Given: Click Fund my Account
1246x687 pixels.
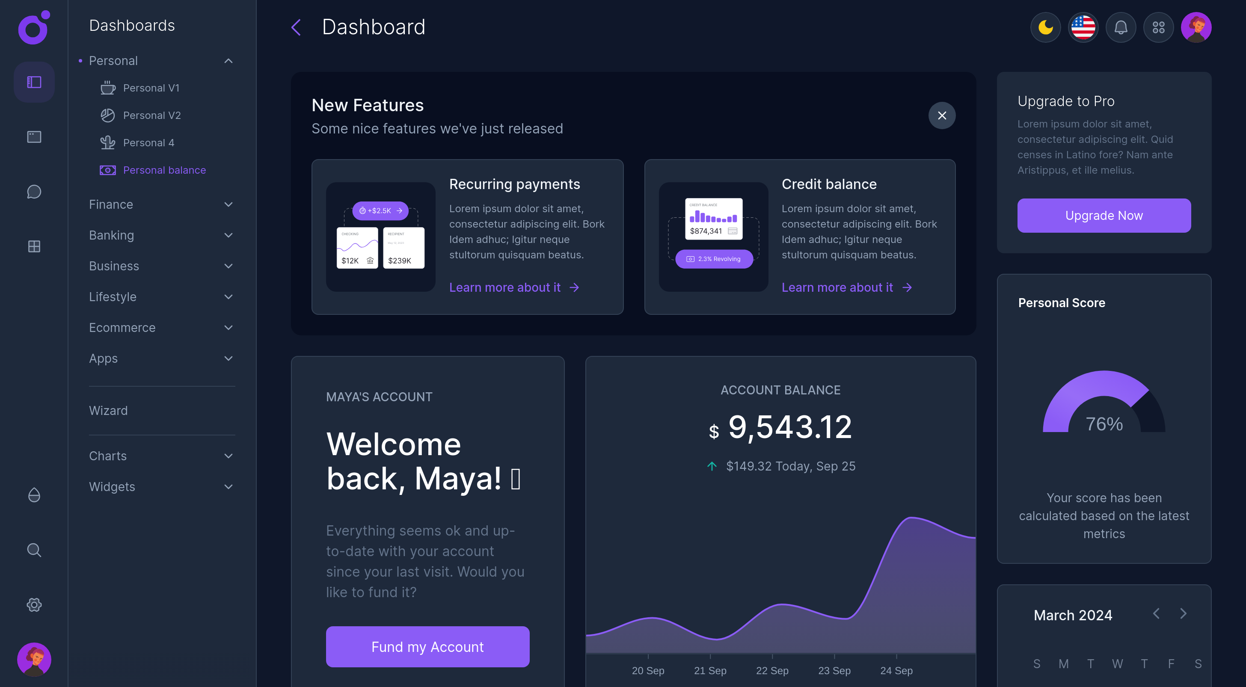Looking at the screenshot, I should [427, 646].
